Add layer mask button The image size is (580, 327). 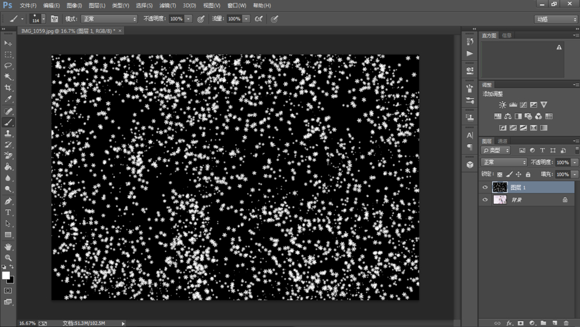click(x=520, y=323)
